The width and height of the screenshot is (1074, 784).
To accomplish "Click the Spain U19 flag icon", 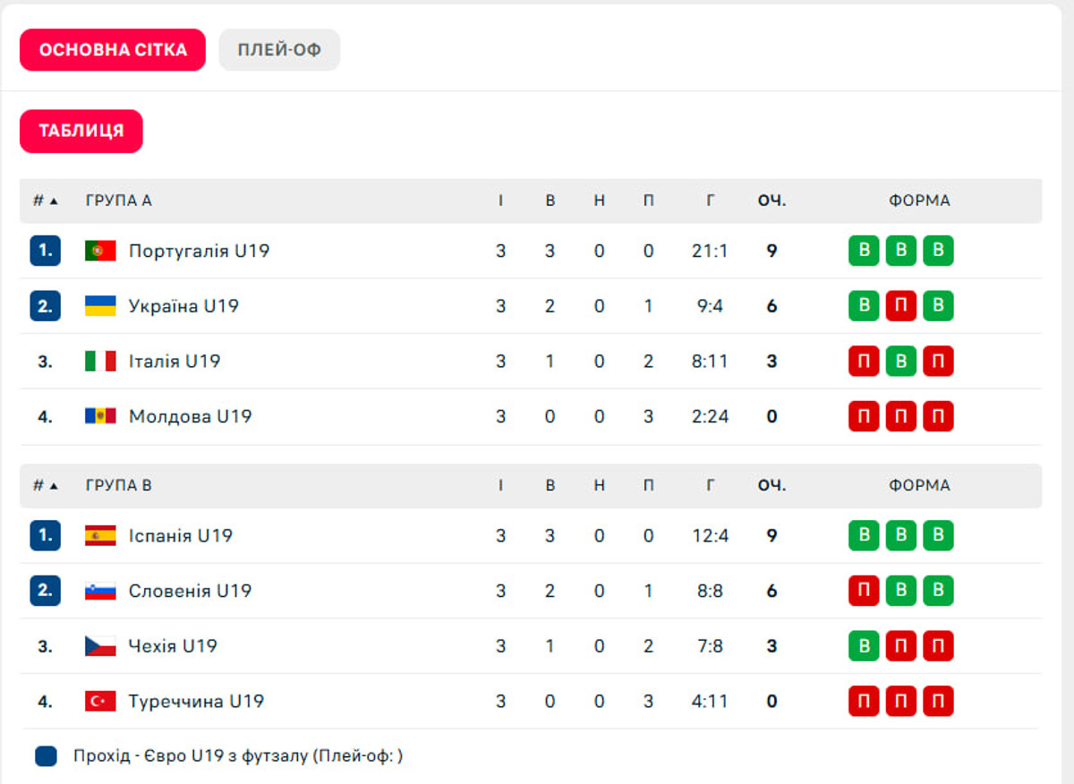I will tap(100, 536).
